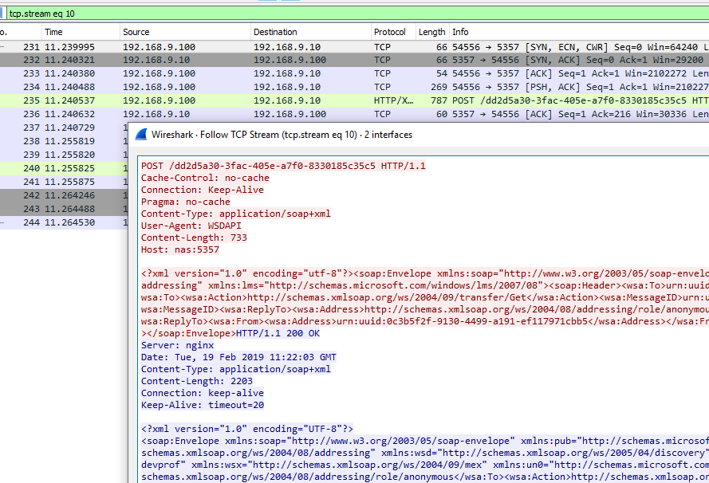
Task: Click the Cache-Control: no-cache header line
Action: click(205, 178)
